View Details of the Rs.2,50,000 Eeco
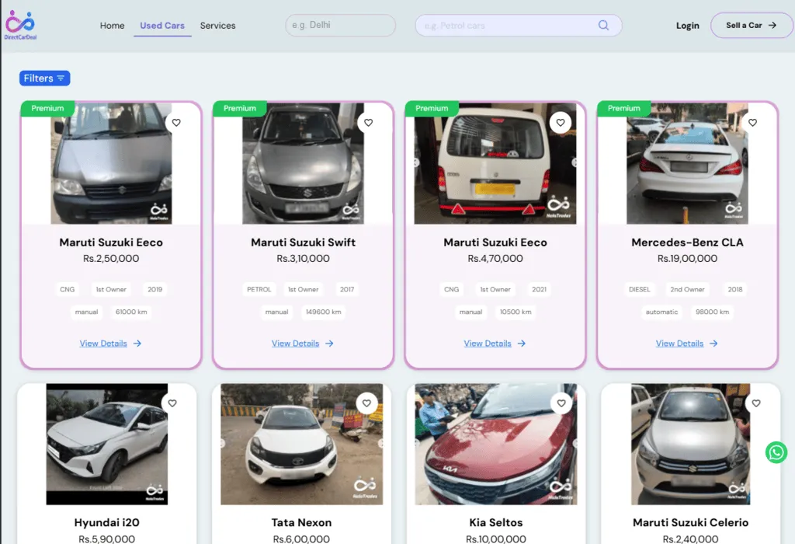The image size is (795, 544). [x=110, y=343]
